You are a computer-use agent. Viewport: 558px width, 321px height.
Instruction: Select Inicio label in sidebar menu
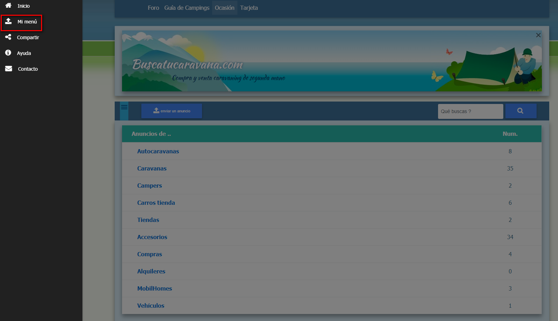23,6
